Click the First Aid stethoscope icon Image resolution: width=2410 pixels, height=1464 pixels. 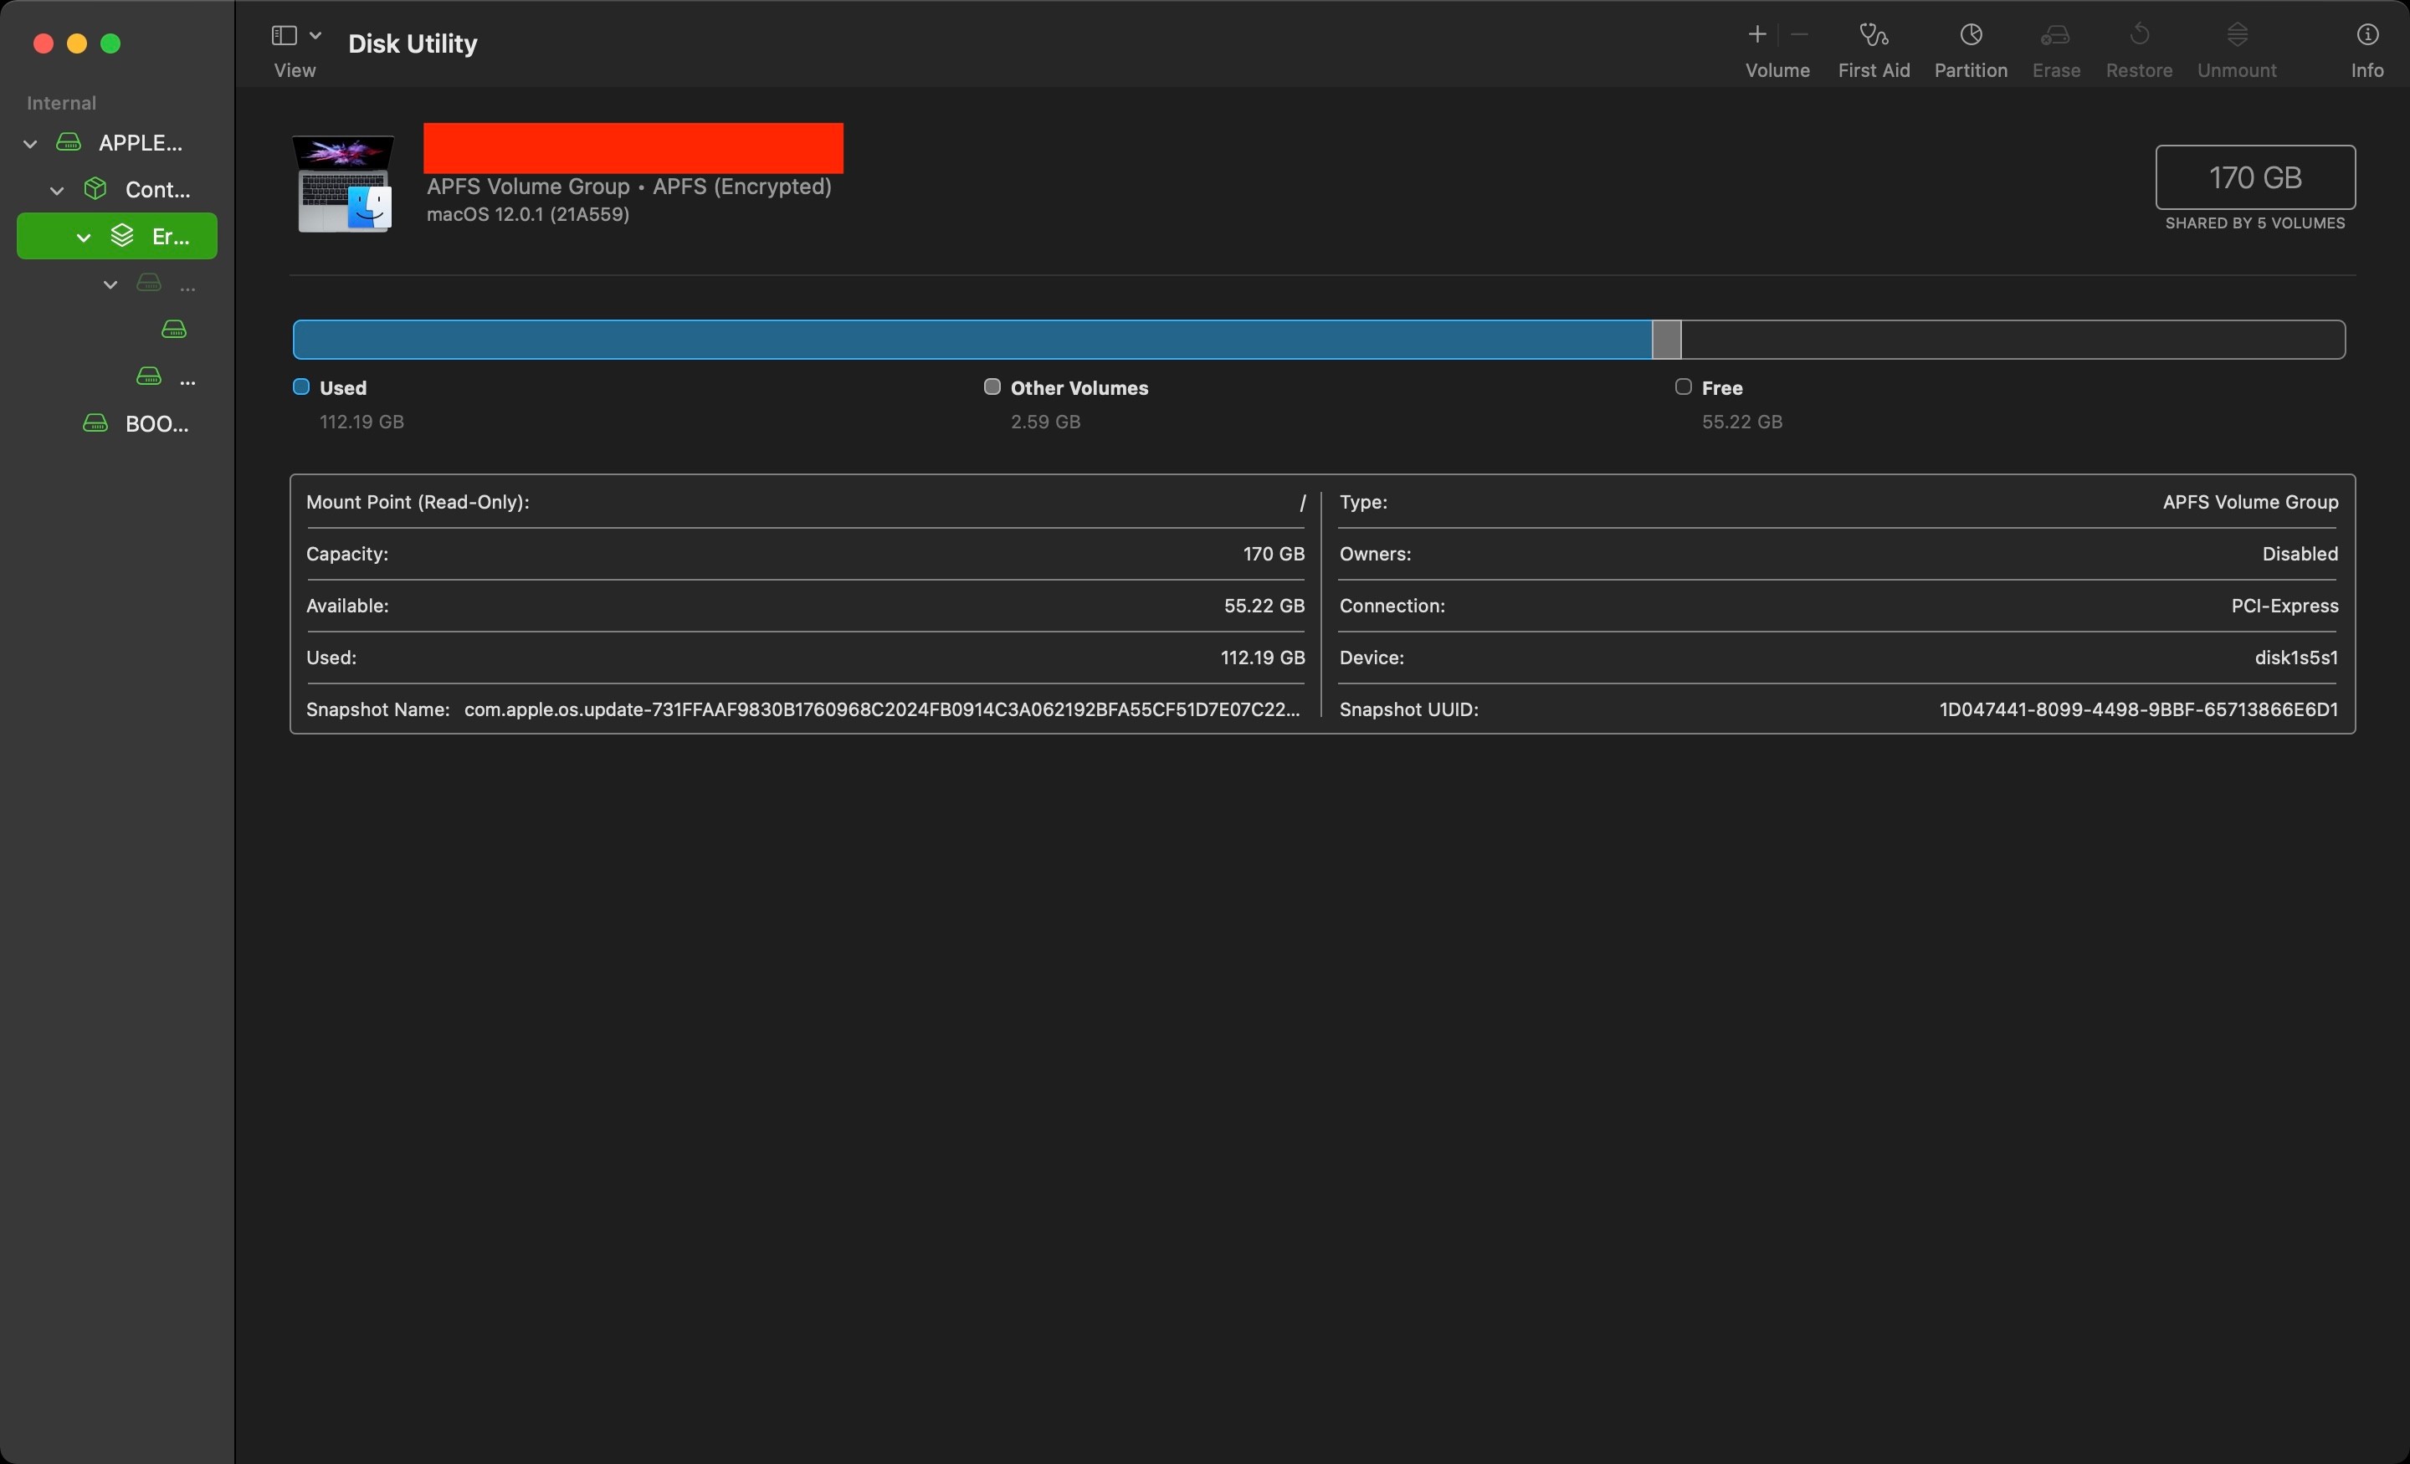tap(1873, 35)
